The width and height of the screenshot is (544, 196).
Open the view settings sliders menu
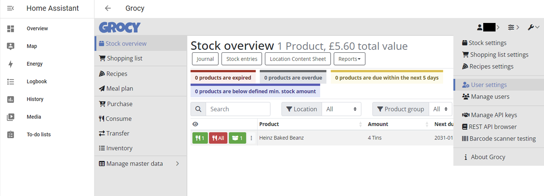click(513, 27)
